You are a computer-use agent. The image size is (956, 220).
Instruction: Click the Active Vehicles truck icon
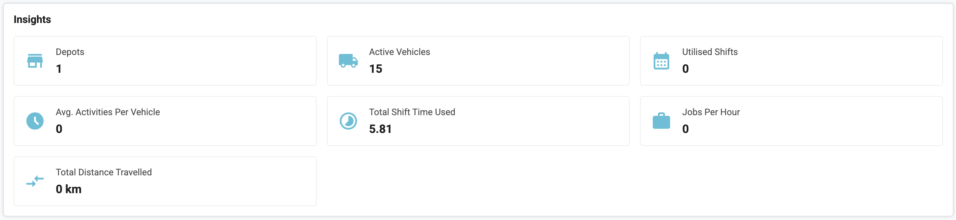348,61
